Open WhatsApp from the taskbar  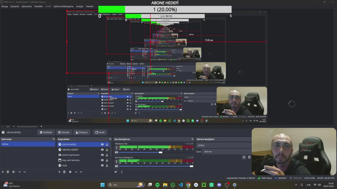tap(173, 185)
